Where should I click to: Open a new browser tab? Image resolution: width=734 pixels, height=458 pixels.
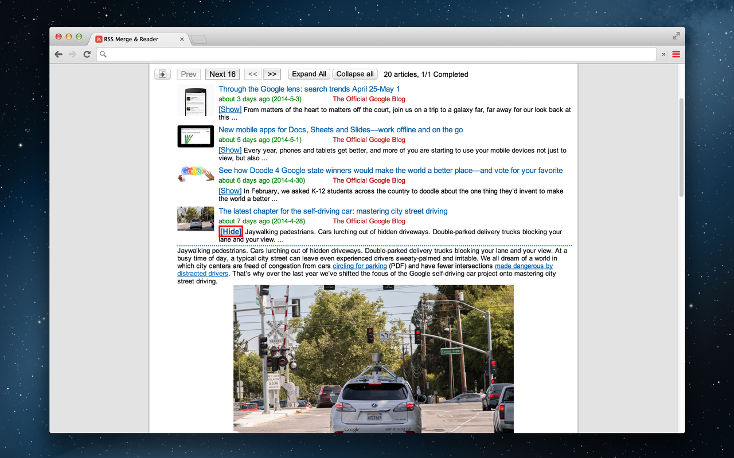pos(198,39)
